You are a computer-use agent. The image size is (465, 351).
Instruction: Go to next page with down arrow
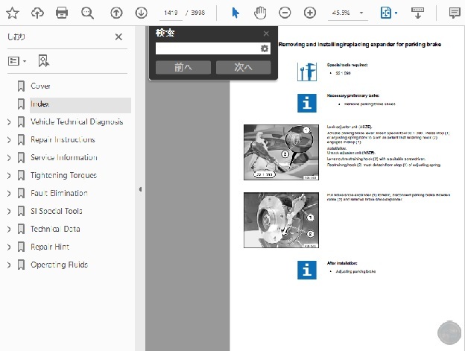(141, 13)
